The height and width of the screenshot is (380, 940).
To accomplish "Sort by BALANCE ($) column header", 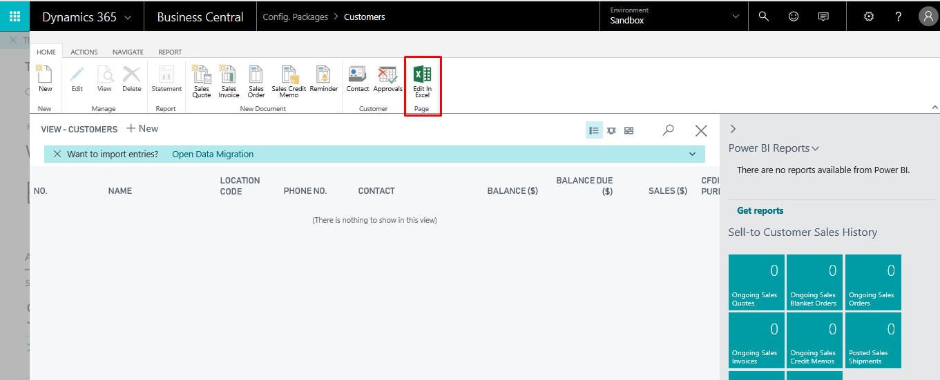I will [x=512, y=191].
